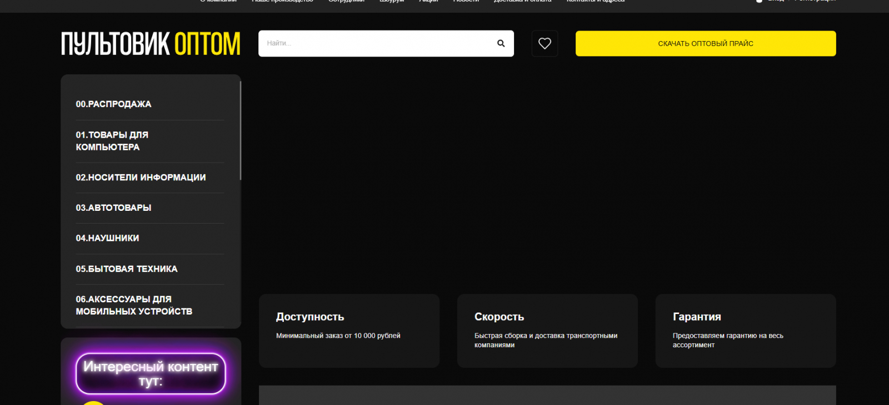Click the Интересный контент тут banner
Image resolution: width=889 pixels, height=405 pixels.
click(151, 374)
